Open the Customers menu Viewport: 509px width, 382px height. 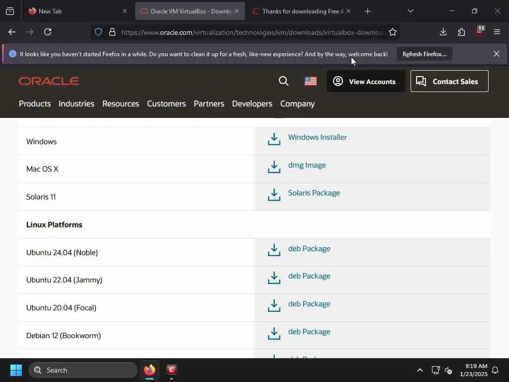point(166,103)
